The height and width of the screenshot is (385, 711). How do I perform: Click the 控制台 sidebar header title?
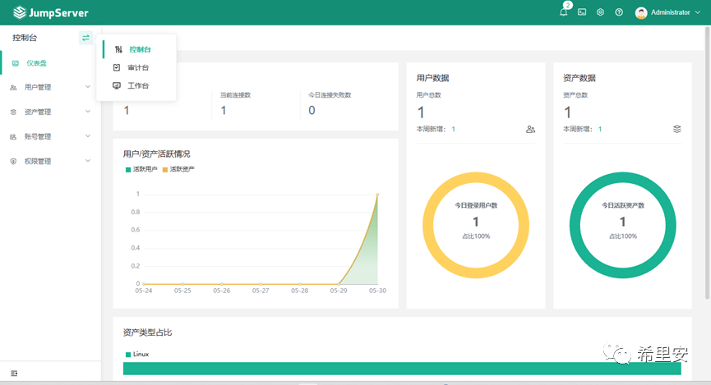[25, 38]
